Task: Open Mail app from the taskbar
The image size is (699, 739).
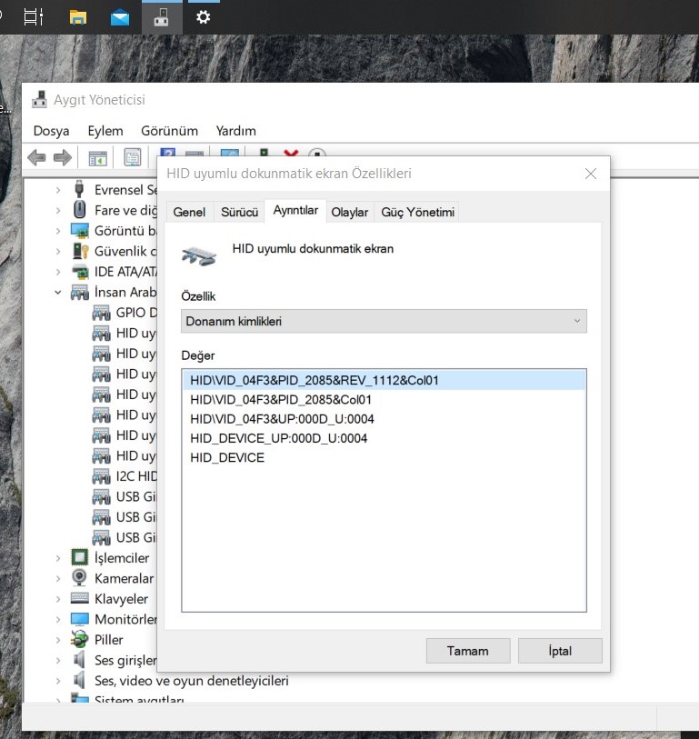Action: click(x=120, y=17)
